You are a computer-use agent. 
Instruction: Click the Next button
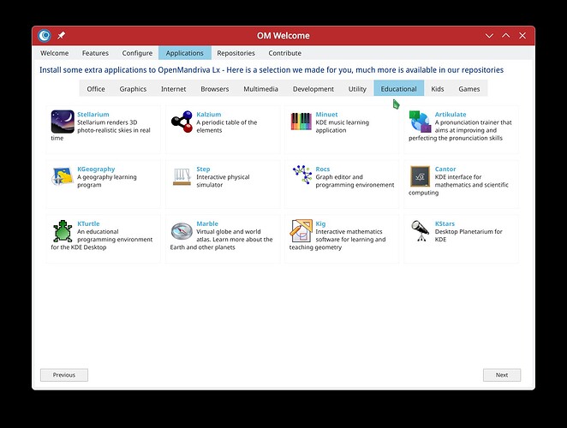coord(502,375)
